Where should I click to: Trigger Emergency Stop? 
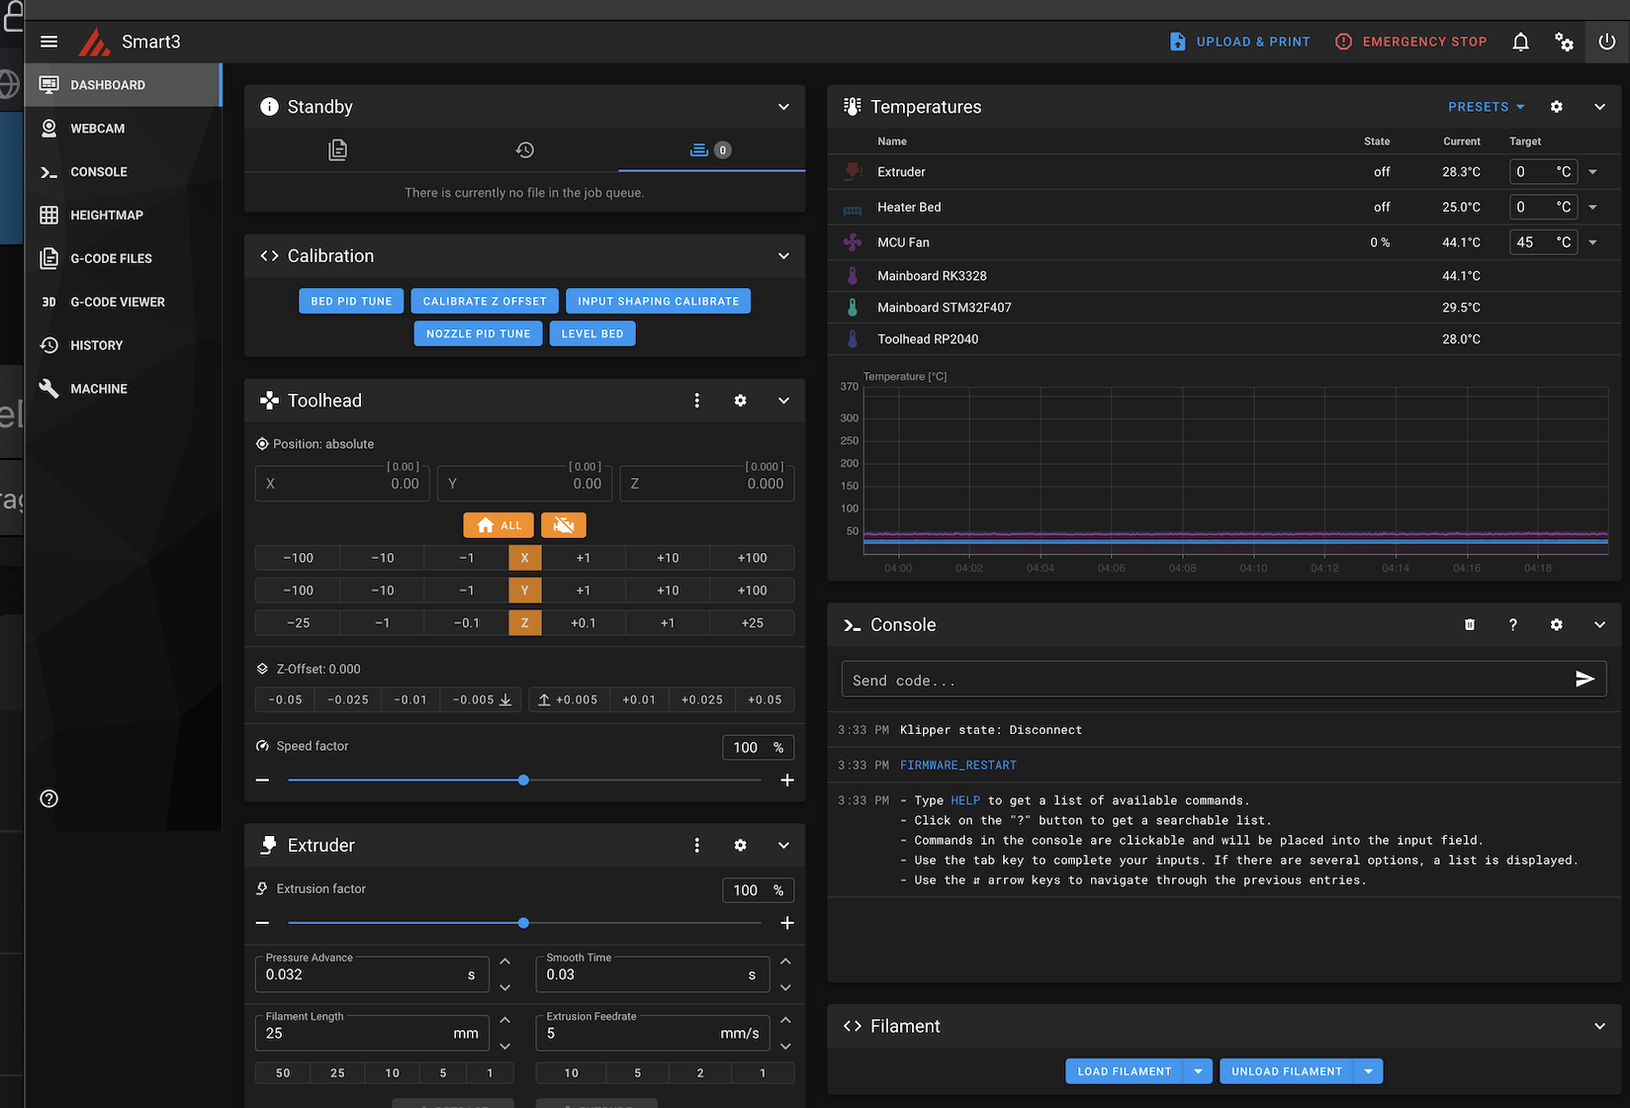pyautogui.click(x=1411, y=42)
